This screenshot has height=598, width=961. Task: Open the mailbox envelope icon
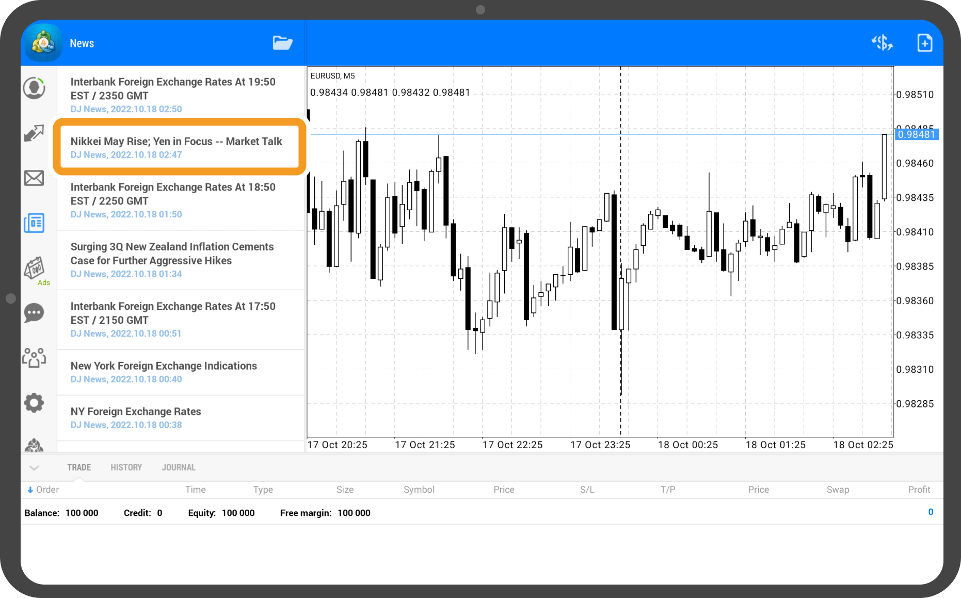coord(34,178)
